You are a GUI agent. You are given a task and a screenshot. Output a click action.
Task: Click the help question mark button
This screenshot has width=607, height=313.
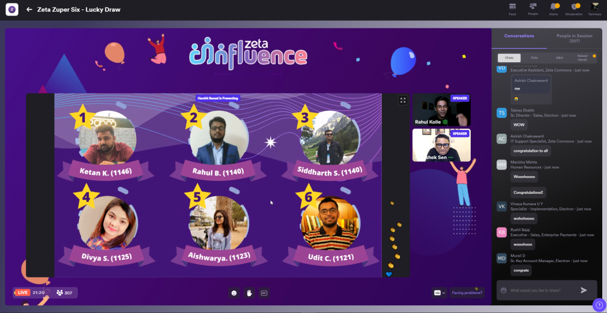[599, 305]
